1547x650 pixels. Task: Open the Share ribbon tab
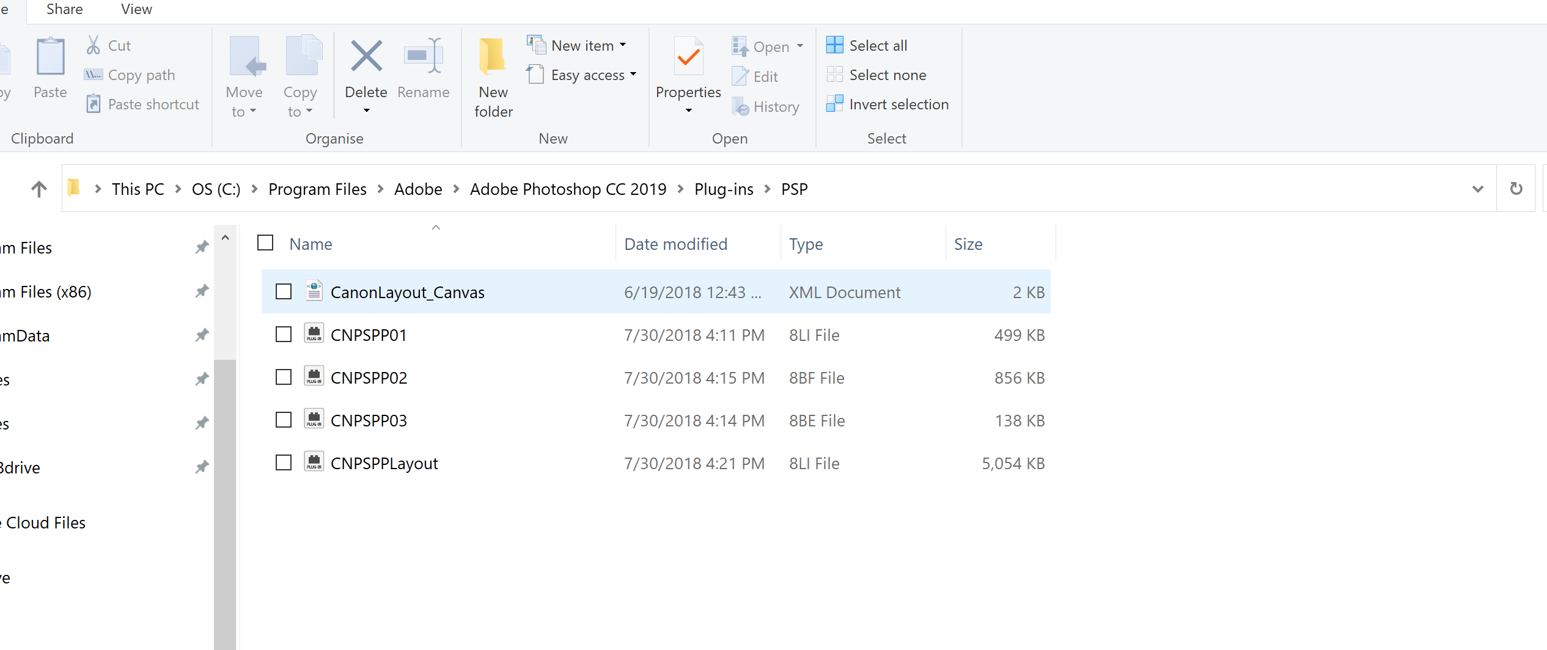[64, 10]
